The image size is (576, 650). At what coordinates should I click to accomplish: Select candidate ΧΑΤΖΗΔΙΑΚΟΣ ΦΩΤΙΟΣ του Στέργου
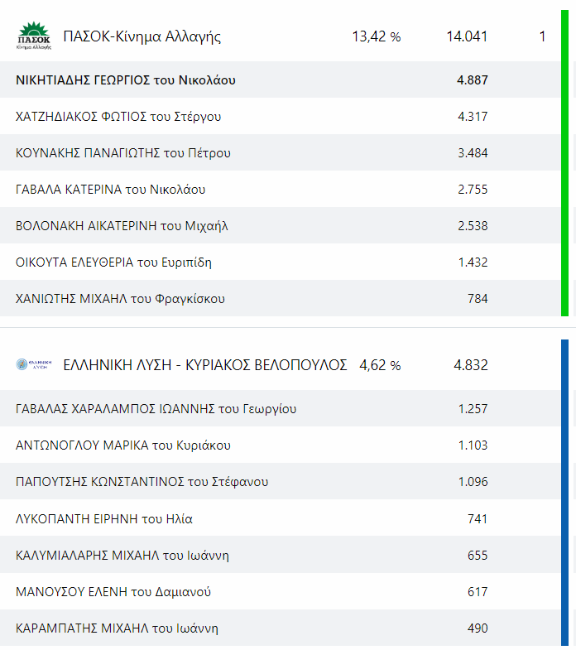click(118, 117)
